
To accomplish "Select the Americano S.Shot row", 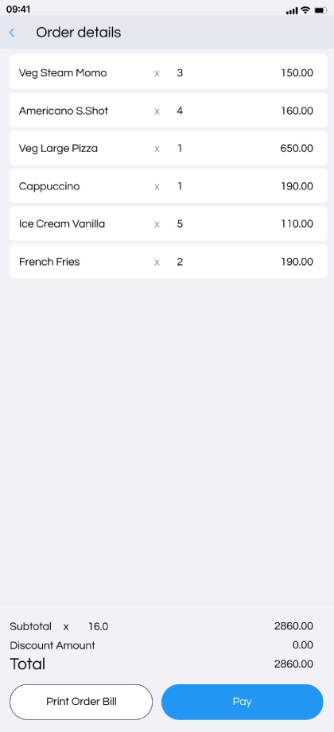I will pyautogui.click(x=168, y=111).
